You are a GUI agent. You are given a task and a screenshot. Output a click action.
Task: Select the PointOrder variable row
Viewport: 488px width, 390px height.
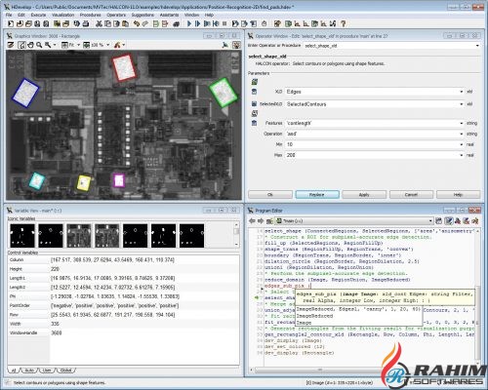(x=123, y=305)
